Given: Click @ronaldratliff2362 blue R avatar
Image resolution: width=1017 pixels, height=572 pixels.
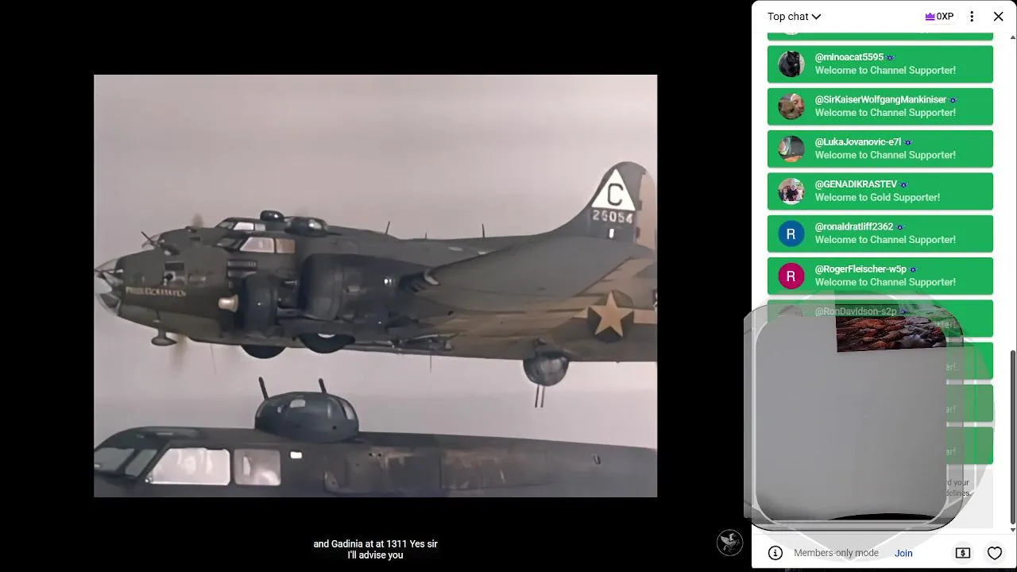Looking at the screenshot, I should [791, 234].
